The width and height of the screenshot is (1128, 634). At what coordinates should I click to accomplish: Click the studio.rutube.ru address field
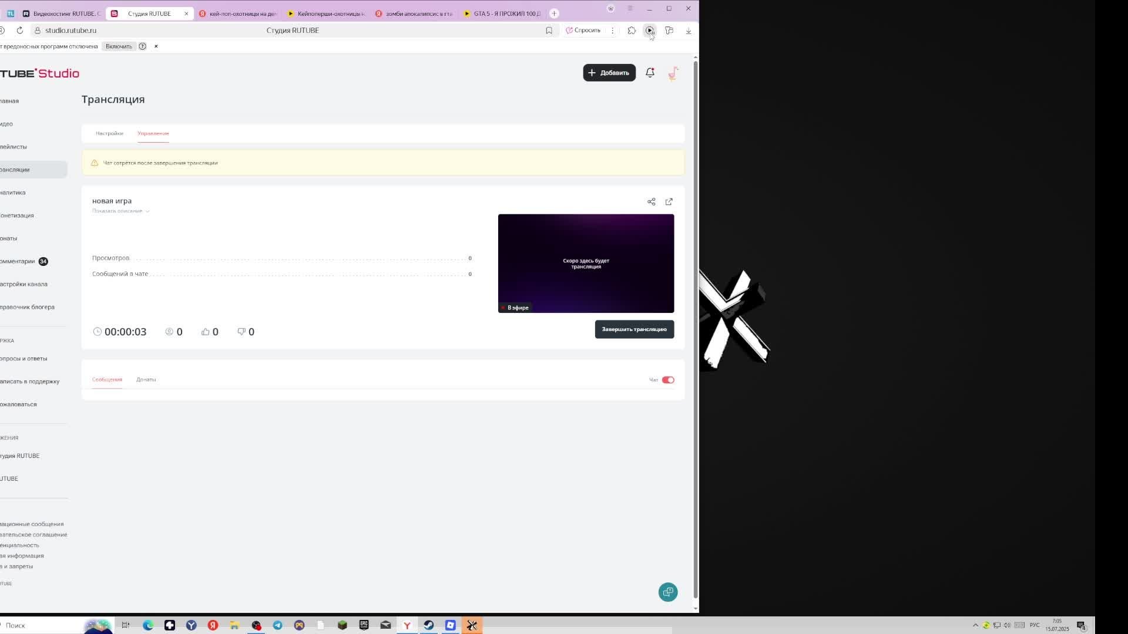pyautogui.click(x=70, y=31)
